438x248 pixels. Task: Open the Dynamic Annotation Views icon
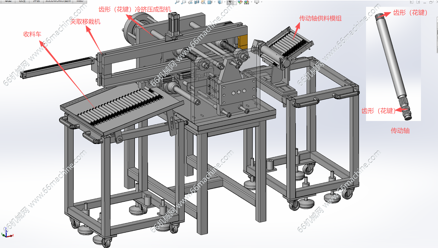coord(203,2)
